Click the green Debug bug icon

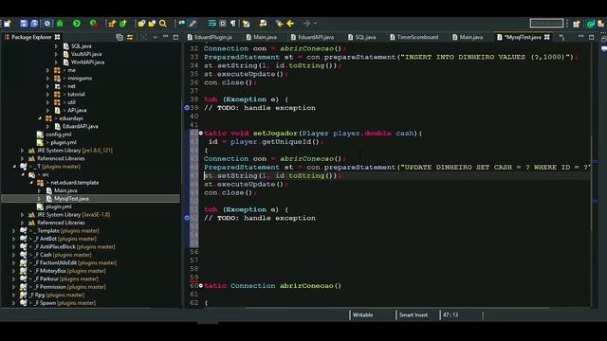(x=60, y=24)
